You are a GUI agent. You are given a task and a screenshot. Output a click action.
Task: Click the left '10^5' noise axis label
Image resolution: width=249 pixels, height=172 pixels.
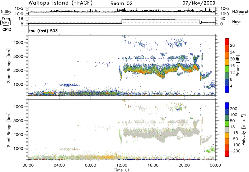(19, 9)
